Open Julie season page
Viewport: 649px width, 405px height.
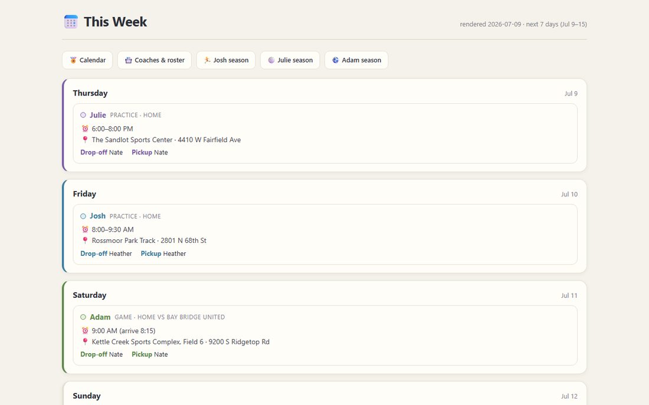[x=290, y=60]
